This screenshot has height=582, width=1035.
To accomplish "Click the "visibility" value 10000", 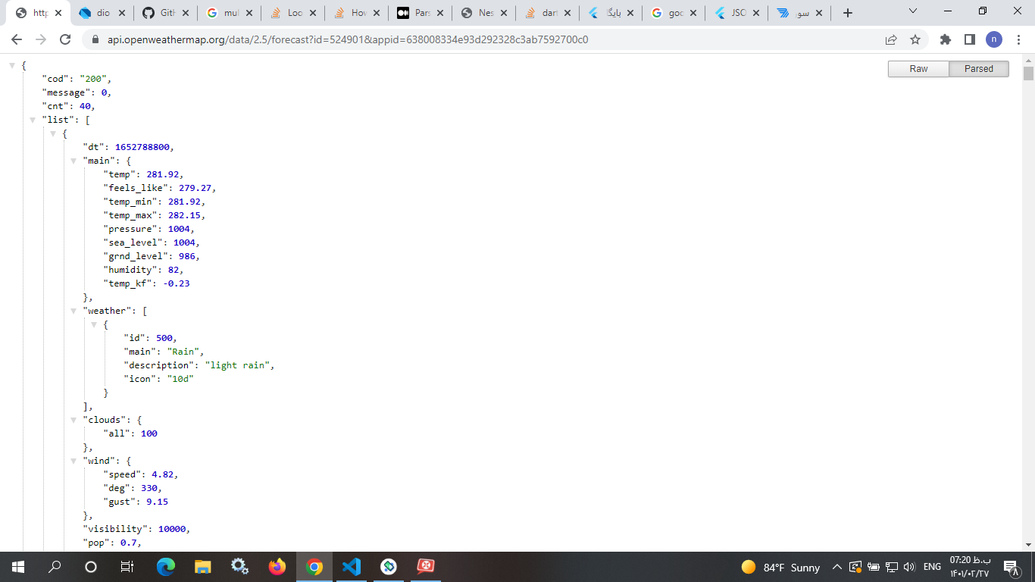I will coord(171,529).
